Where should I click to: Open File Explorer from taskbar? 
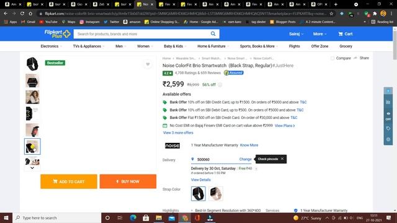[159, 217]
